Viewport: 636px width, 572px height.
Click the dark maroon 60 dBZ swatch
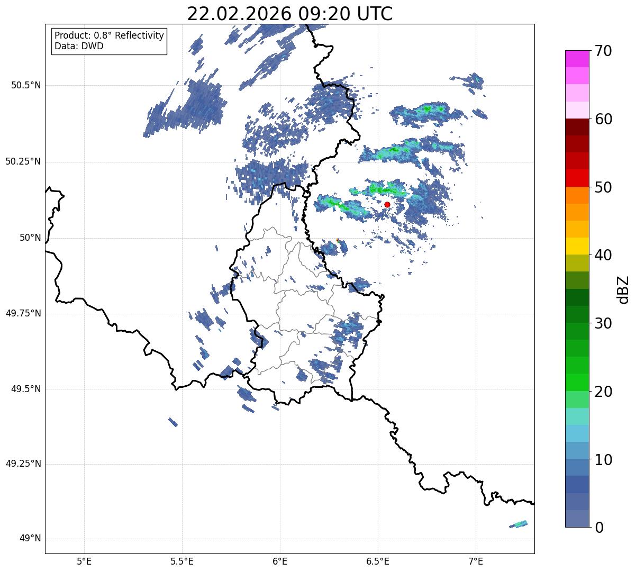[577, 127]
